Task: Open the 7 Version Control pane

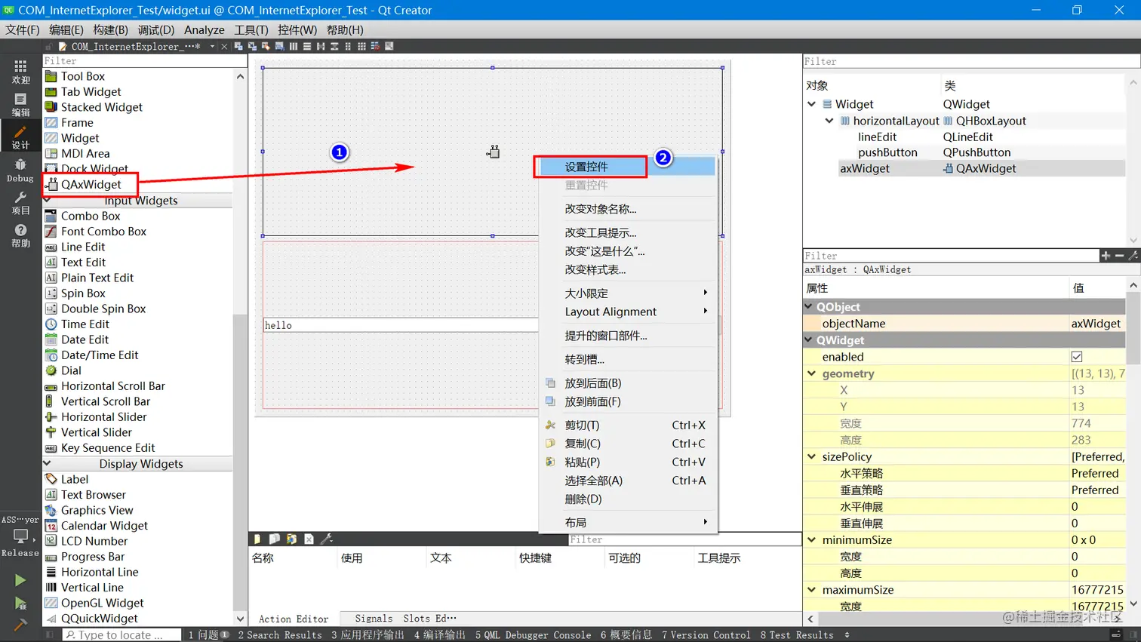Action: pos(706,635)
